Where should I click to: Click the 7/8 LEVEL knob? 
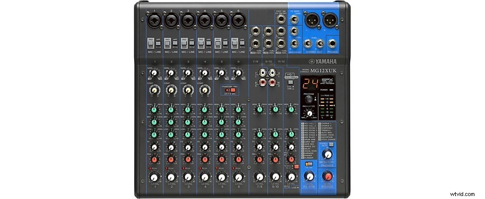[x=260, y=177]
